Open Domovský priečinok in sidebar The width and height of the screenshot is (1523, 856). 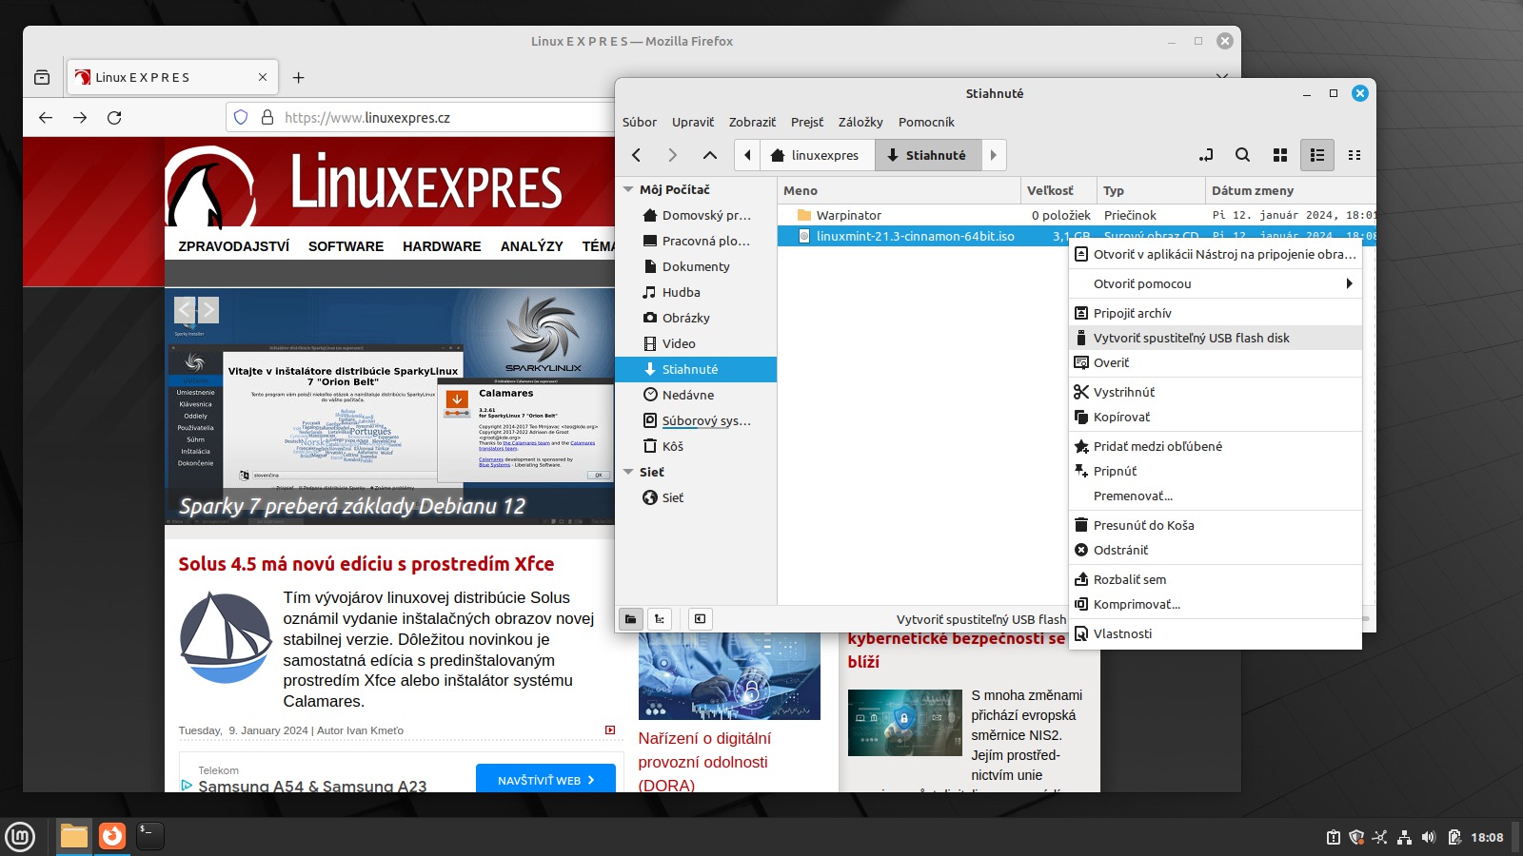point(697,215)
